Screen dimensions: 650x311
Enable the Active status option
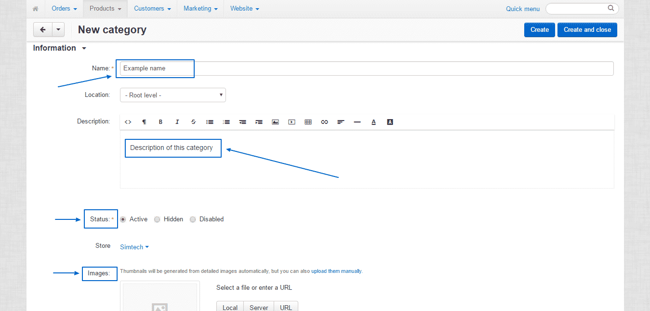pos(122,219)
